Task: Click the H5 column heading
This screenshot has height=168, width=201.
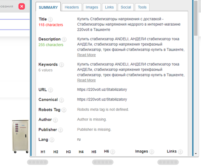Action: 94,152
